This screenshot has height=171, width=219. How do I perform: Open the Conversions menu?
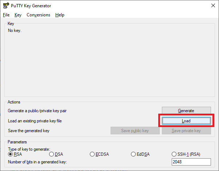[39, 15]
